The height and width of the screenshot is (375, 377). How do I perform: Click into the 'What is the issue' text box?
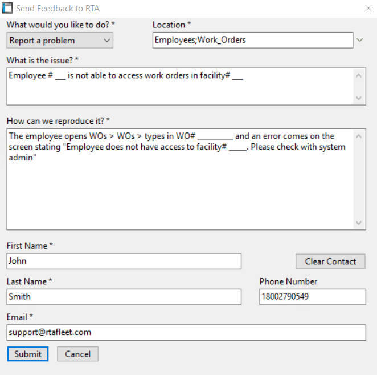click(180, 87)
